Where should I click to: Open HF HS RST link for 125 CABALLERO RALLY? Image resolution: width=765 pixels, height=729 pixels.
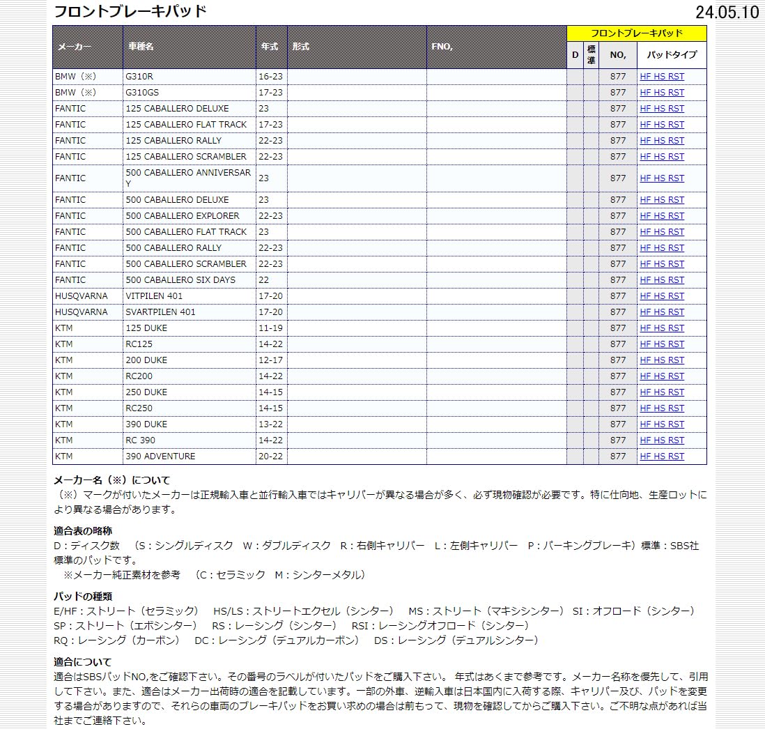click(662, 141)
